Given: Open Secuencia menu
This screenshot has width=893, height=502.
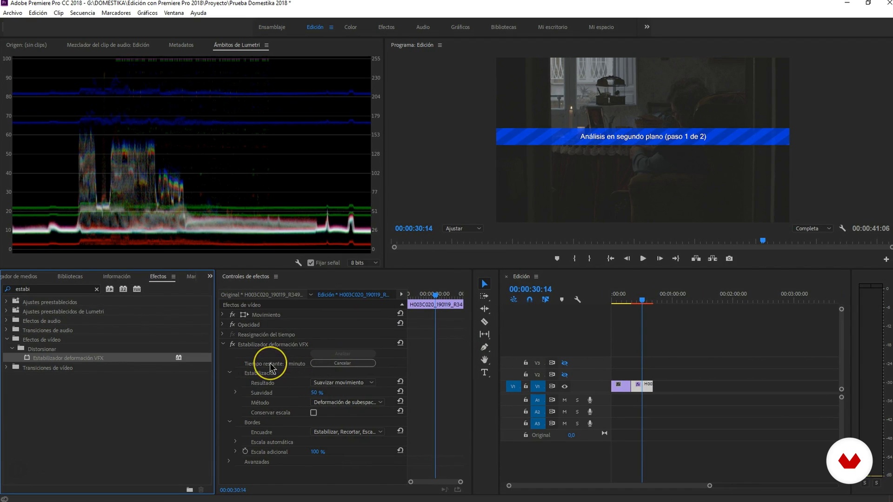Looking at the screenshot, I should (82, 13).
